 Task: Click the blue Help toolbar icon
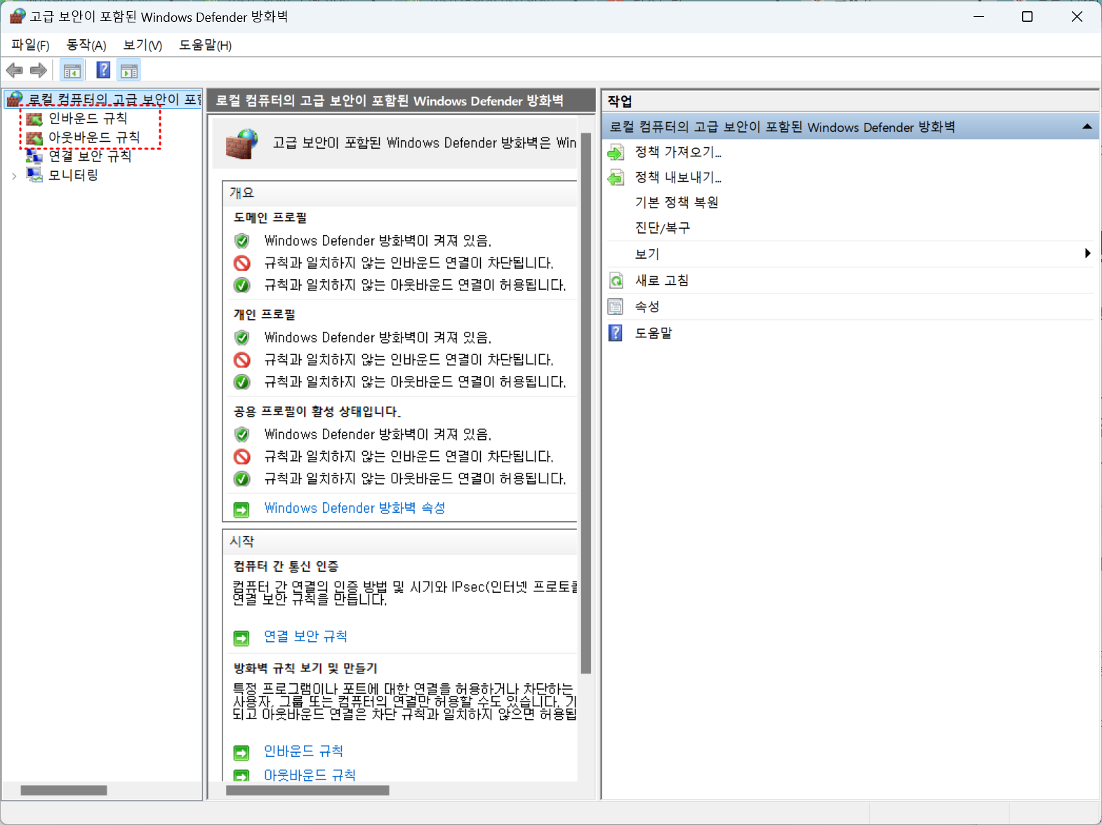pyautogui.click(x=103, y=70)
